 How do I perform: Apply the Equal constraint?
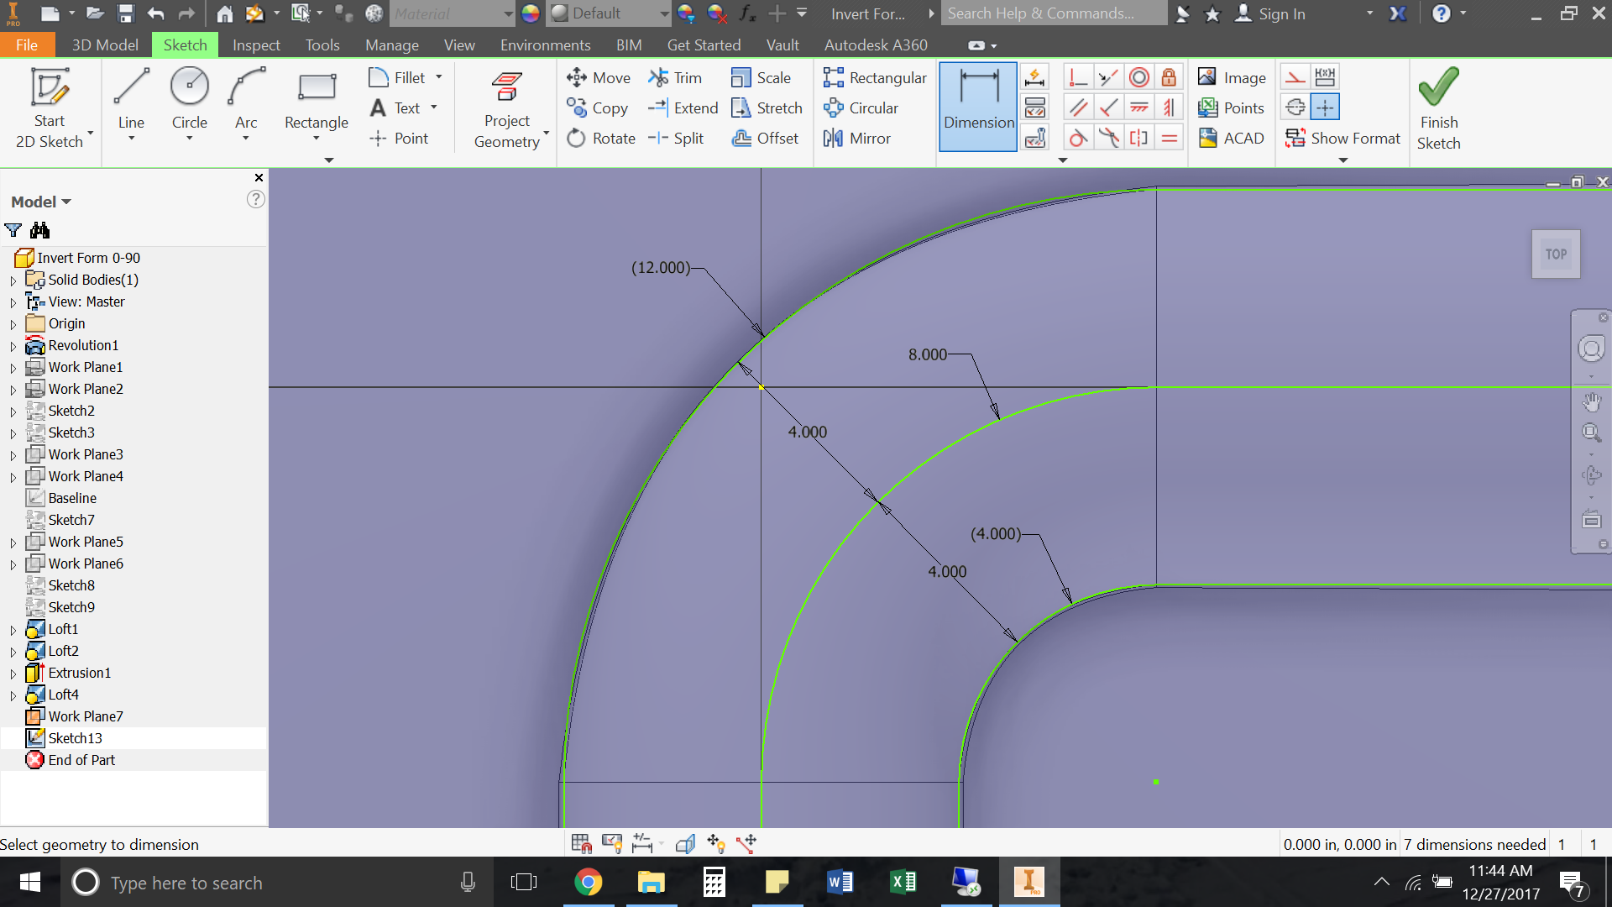tap(1170, 137)
